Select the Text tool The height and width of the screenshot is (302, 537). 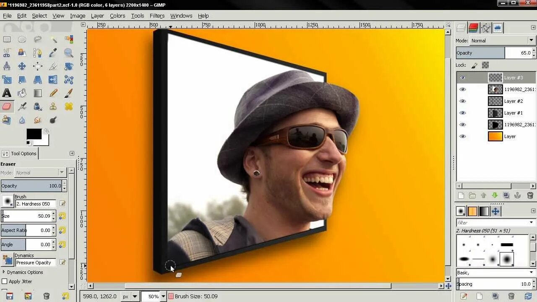[7, 93]
